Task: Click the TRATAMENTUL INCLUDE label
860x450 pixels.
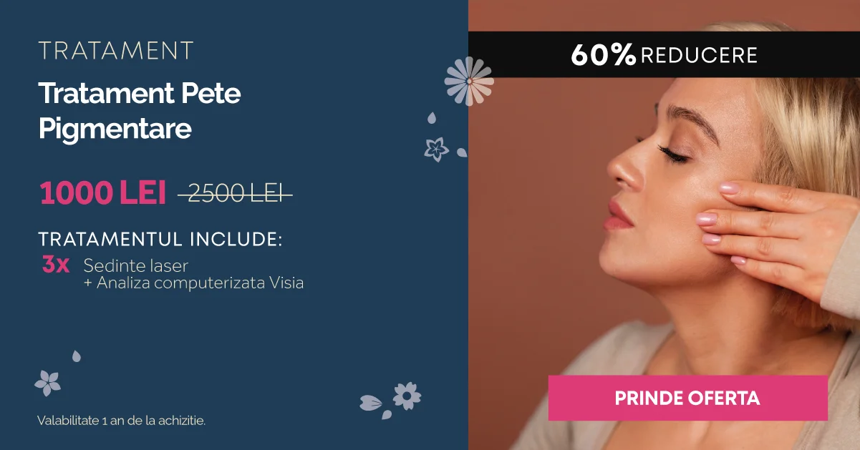Action: [x=160, y=239]
